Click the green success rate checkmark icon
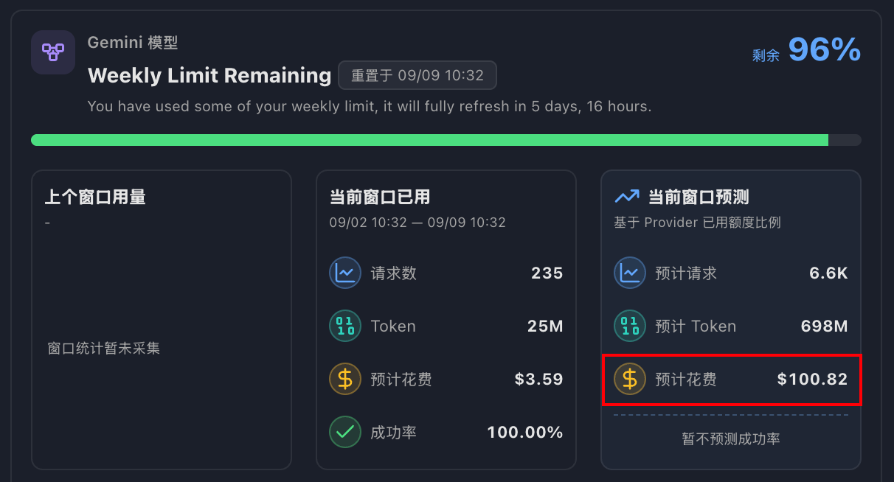This screenshot has width=894, height=482. click(x=344, y=433)
